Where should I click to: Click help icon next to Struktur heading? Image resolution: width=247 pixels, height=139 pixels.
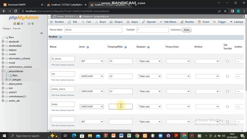tap(61, 37)
